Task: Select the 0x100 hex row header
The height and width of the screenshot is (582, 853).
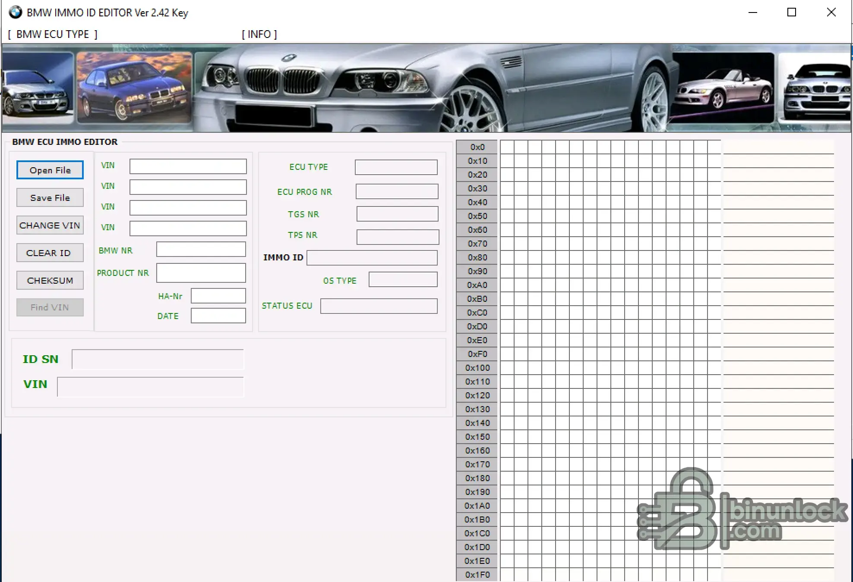Action: point(477,368)
